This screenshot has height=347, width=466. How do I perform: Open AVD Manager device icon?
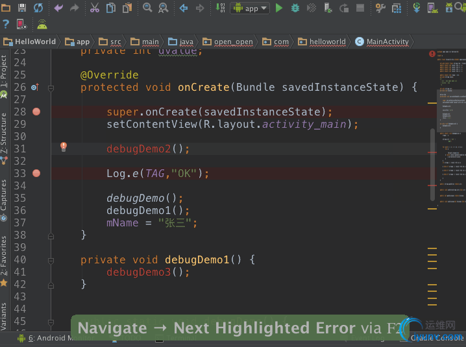tap(433, 8)
